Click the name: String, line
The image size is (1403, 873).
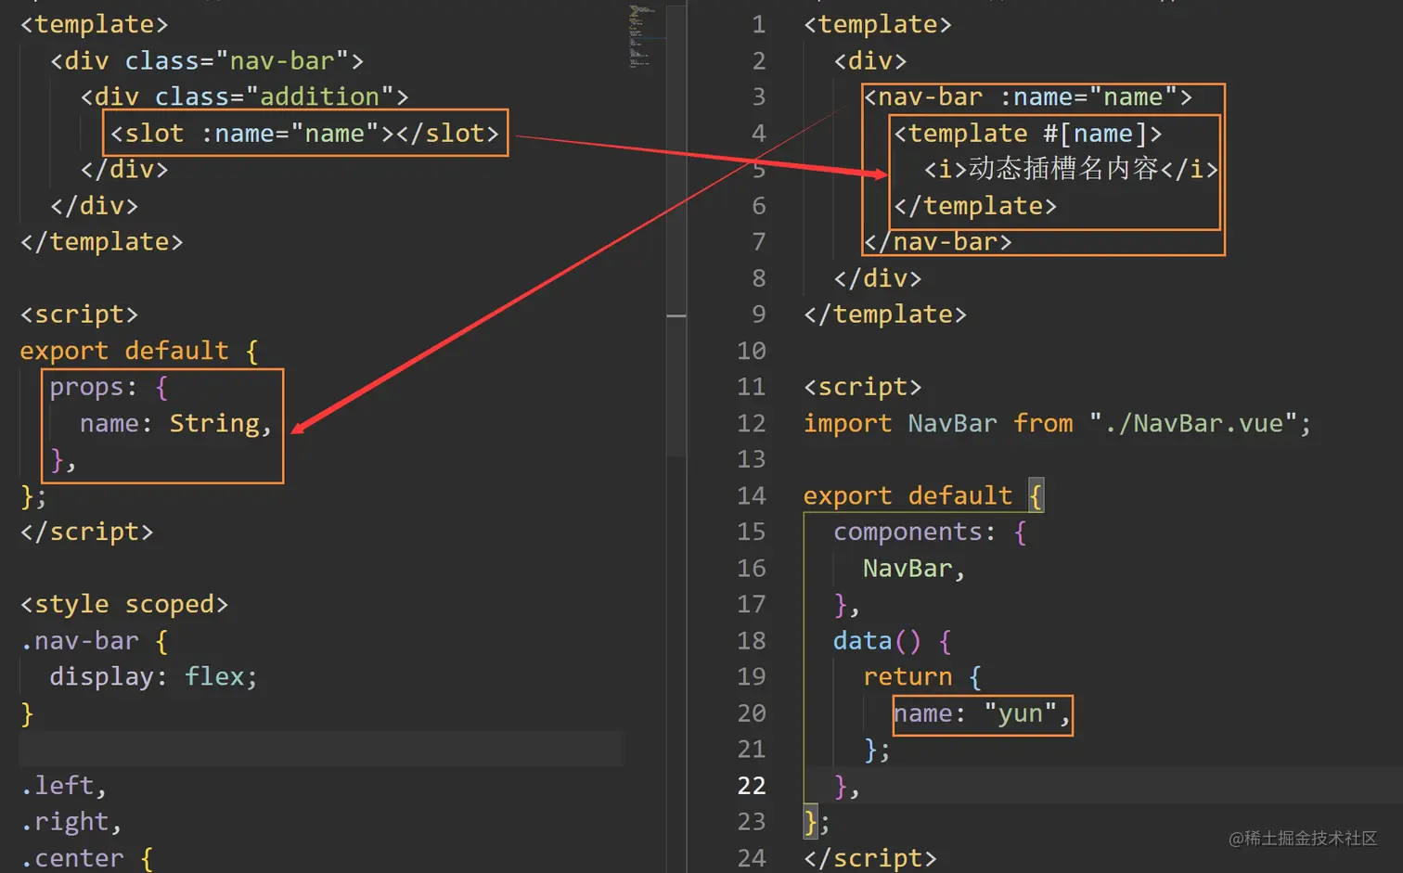tap(175, 424)
